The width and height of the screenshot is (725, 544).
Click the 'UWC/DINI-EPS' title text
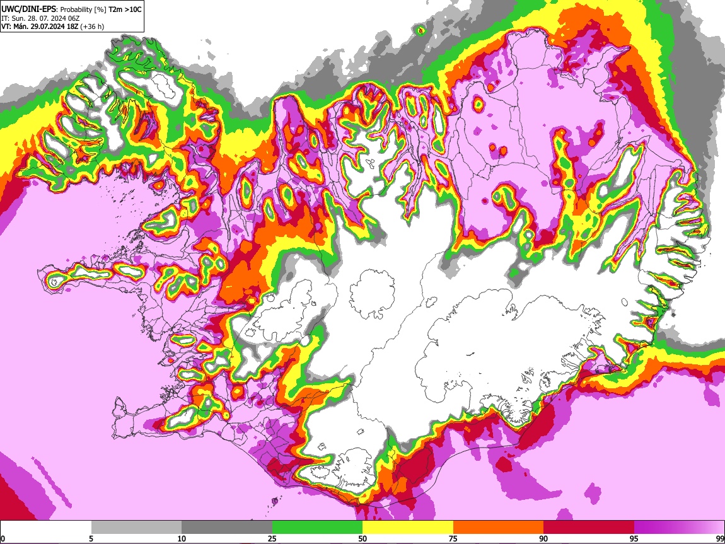tap(28, 9)
